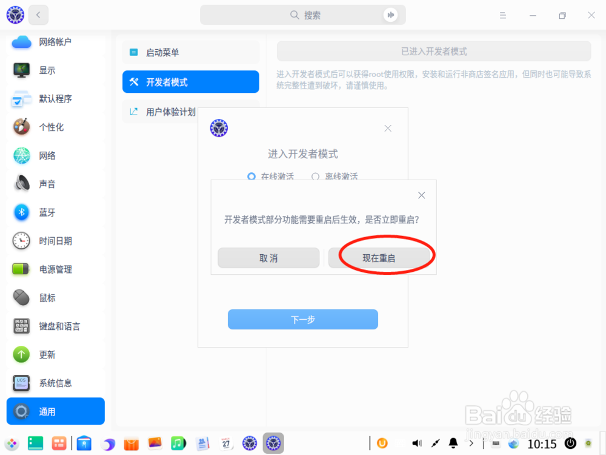Expand hidden tray icons with the arrow
The image size is (606, 455).
[470, 443]
